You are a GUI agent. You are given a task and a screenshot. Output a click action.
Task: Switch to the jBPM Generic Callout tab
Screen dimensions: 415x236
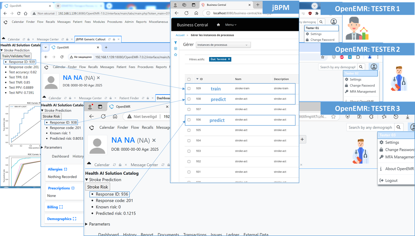[91, 39]
